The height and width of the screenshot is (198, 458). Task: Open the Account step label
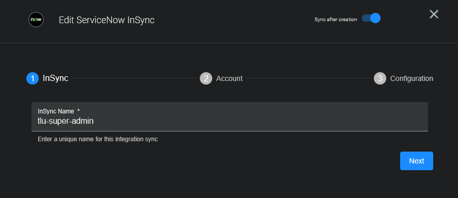(x=229, y=78)
